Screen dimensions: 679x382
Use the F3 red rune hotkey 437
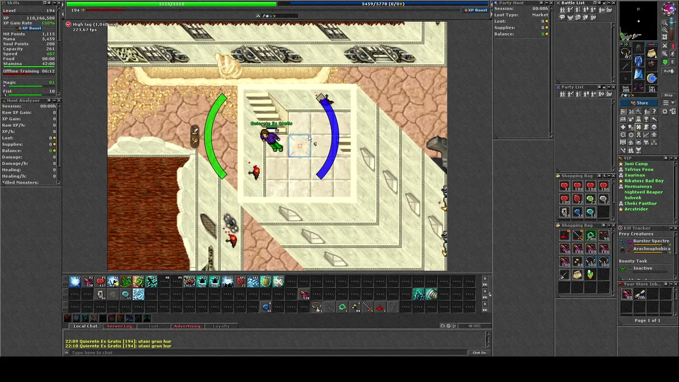pyautogui.click(x=101, y=282)
